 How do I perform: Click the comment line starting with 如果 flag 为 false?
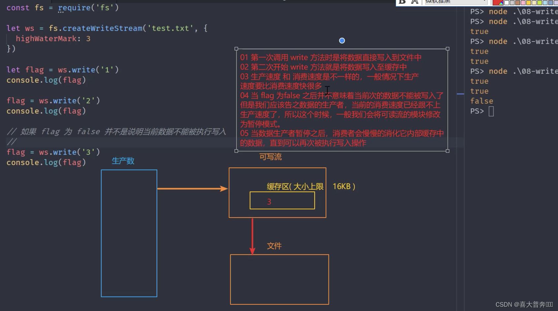pyautogui.click(x=116, y=131)
